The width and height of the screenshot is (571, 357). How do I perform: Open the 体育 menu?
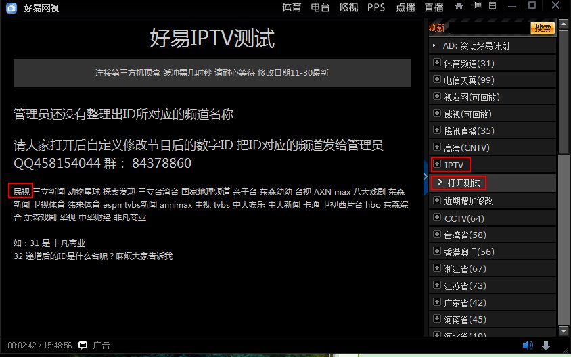coord(292,7)
